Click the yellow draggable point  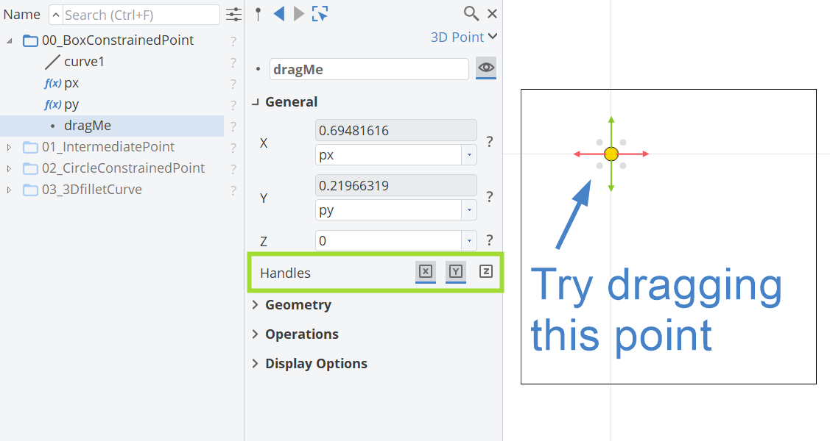tap(611, 154)
